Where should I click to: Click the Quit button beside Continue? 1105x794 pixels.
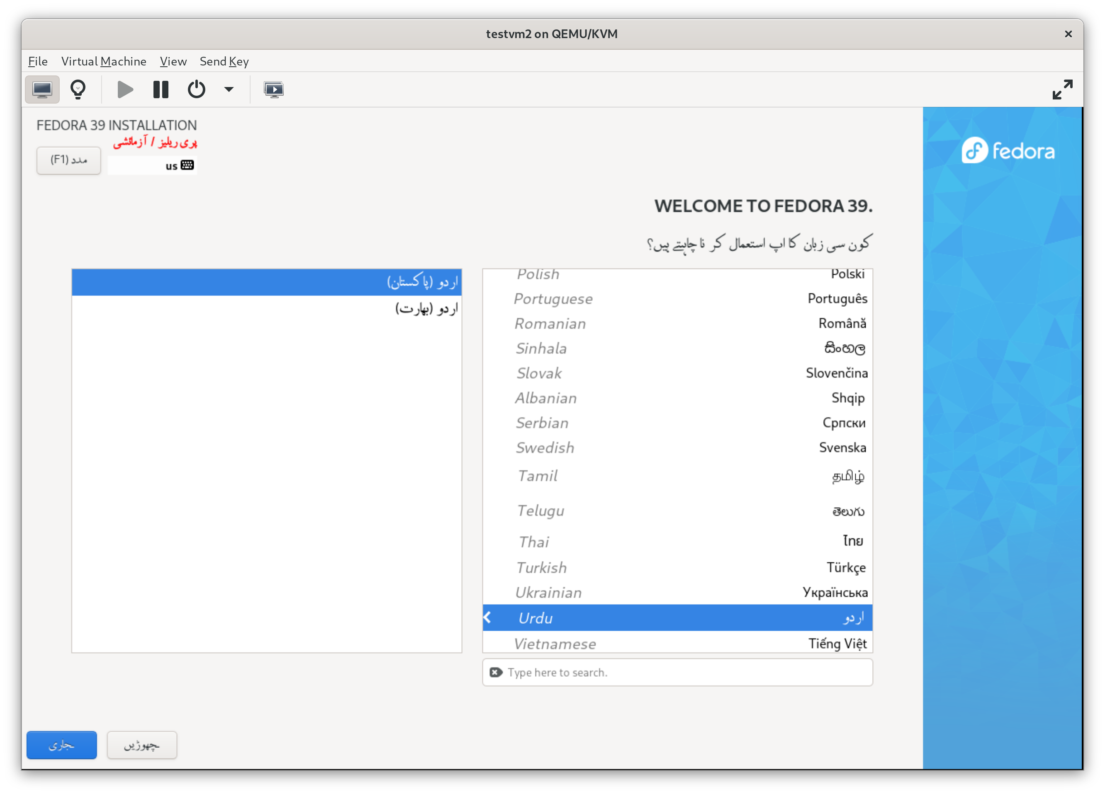(142, 745)
